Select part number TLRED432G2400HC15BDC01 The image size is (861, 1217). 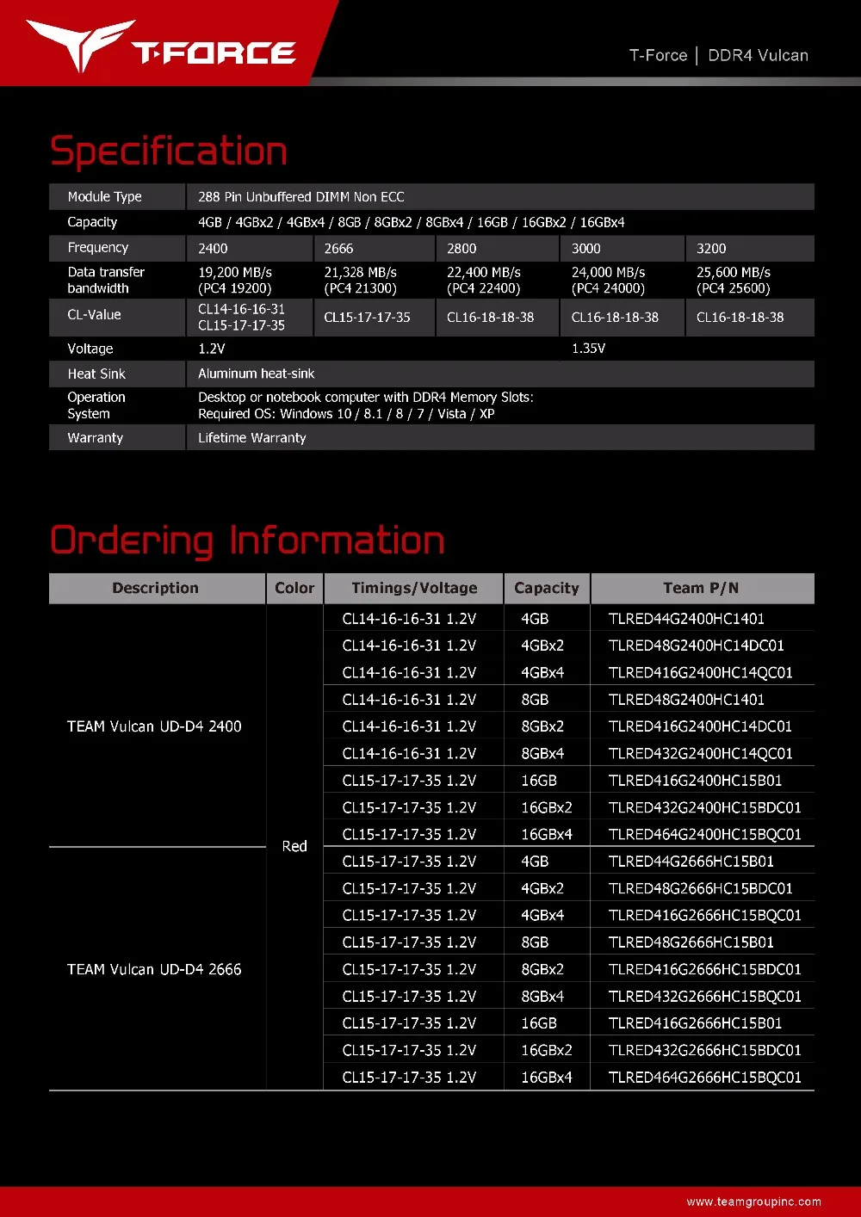pos(705,807)
